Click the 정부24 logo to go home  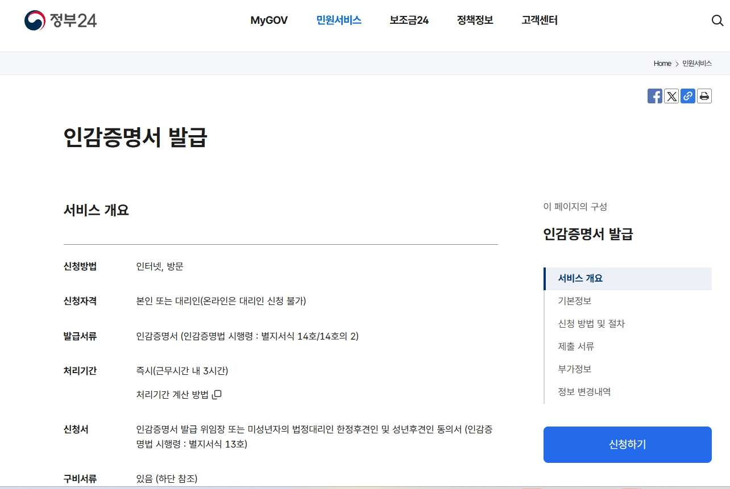click(61, 20)
